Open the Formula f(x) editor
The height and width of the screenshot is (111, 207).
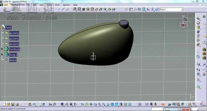(50, 105)
